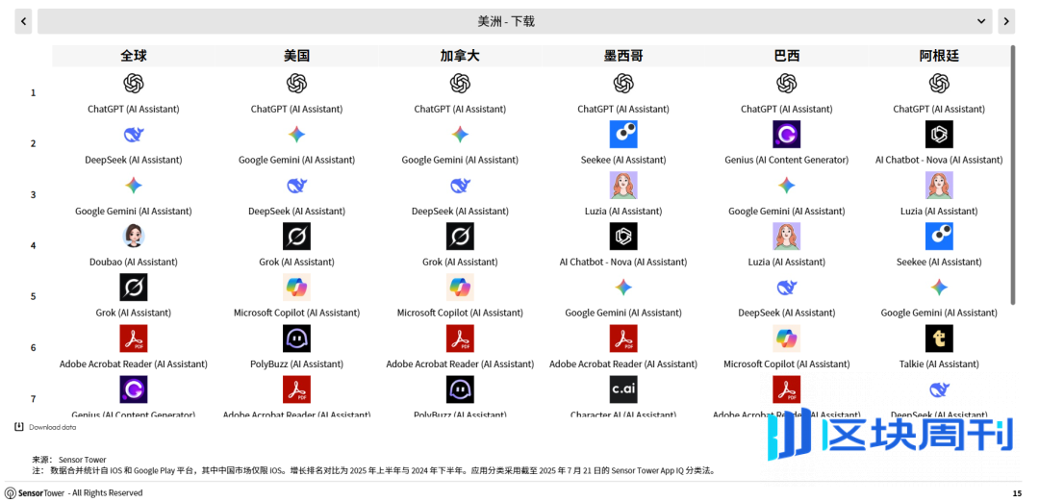Click the 'Doubao (AI Assistant)' label
This screenshot has width=1039, height=502.
point(133,262)
